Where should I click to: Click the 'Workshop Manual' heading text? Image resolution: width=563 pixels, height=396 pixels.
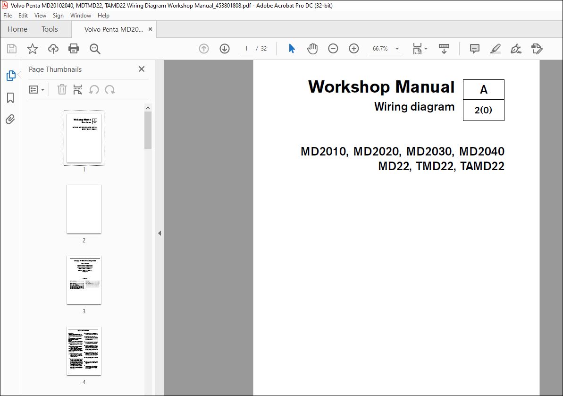coord(381,86)
